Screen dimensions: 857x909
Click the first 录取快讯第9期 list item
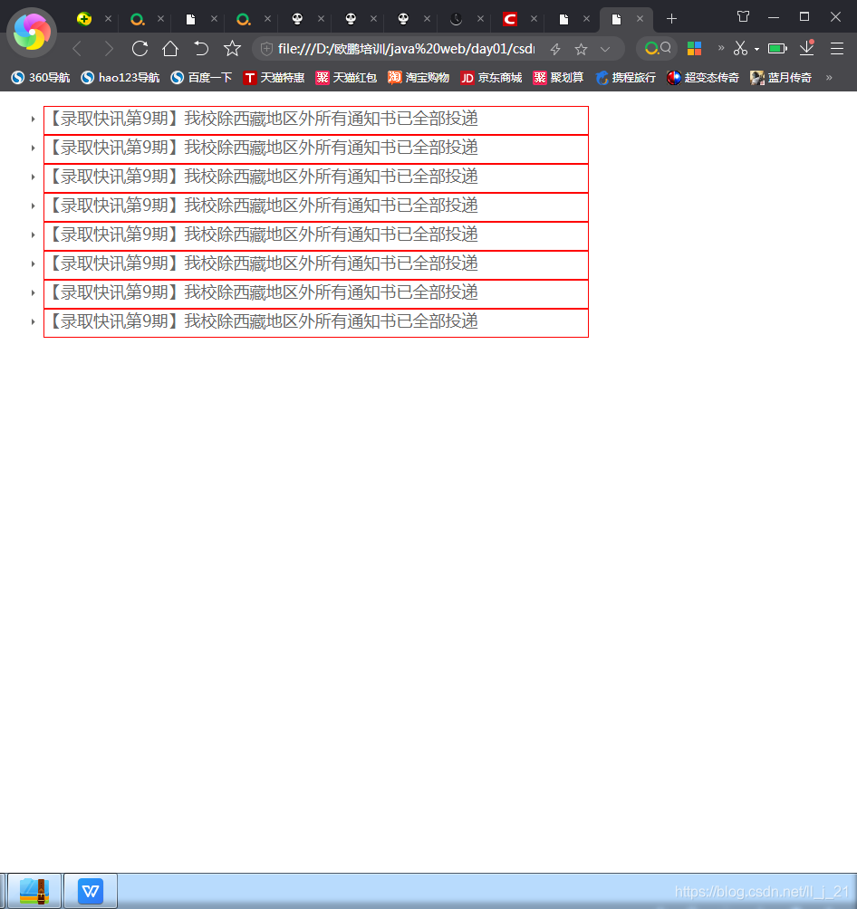pos(316,120)
